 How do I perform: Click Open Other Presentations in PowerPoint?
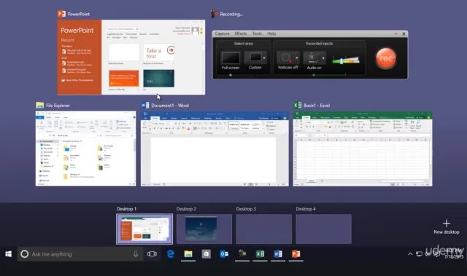[x=77, y=80]
